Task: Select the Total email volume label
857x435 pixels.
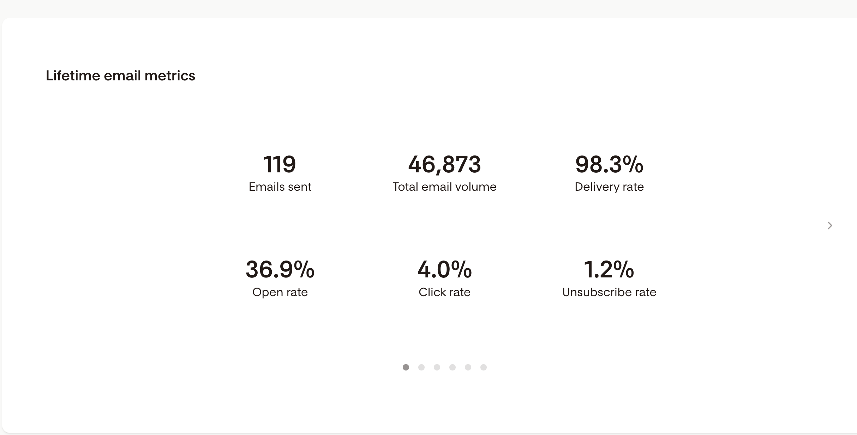Action: coord(444,186)
